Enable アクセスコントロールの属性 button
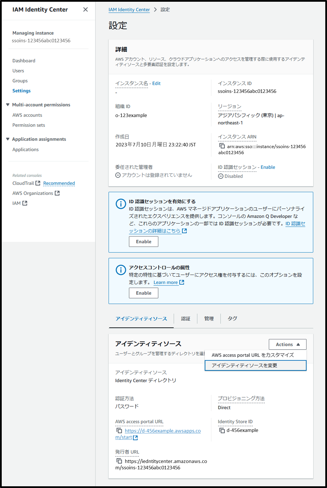Viewport: 327px width, 488px height. 144,293
